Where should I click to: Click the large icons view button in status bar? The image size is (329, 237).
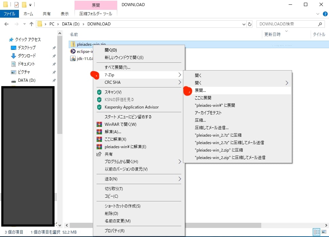[x=324, y=232]
